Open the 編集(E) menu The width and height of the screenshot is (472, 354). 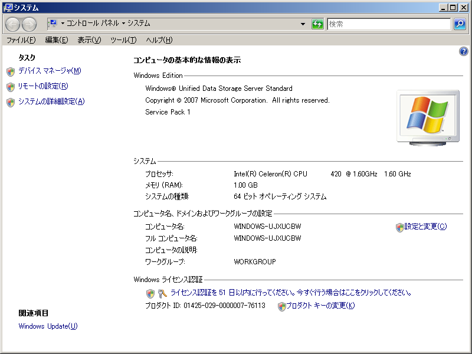point(57,40)
